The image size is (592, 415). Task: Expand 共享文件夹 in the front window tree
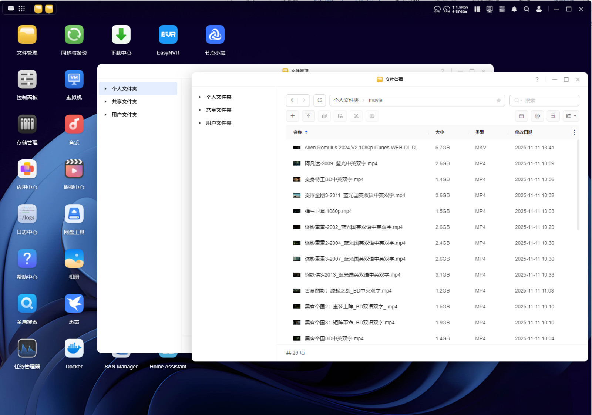200,110
